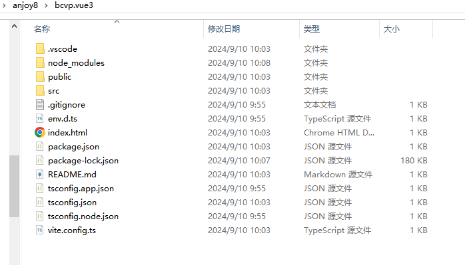Click bcvp.vue3 in the breadcrumb path

pyautogui.click(x=74, y=5)
